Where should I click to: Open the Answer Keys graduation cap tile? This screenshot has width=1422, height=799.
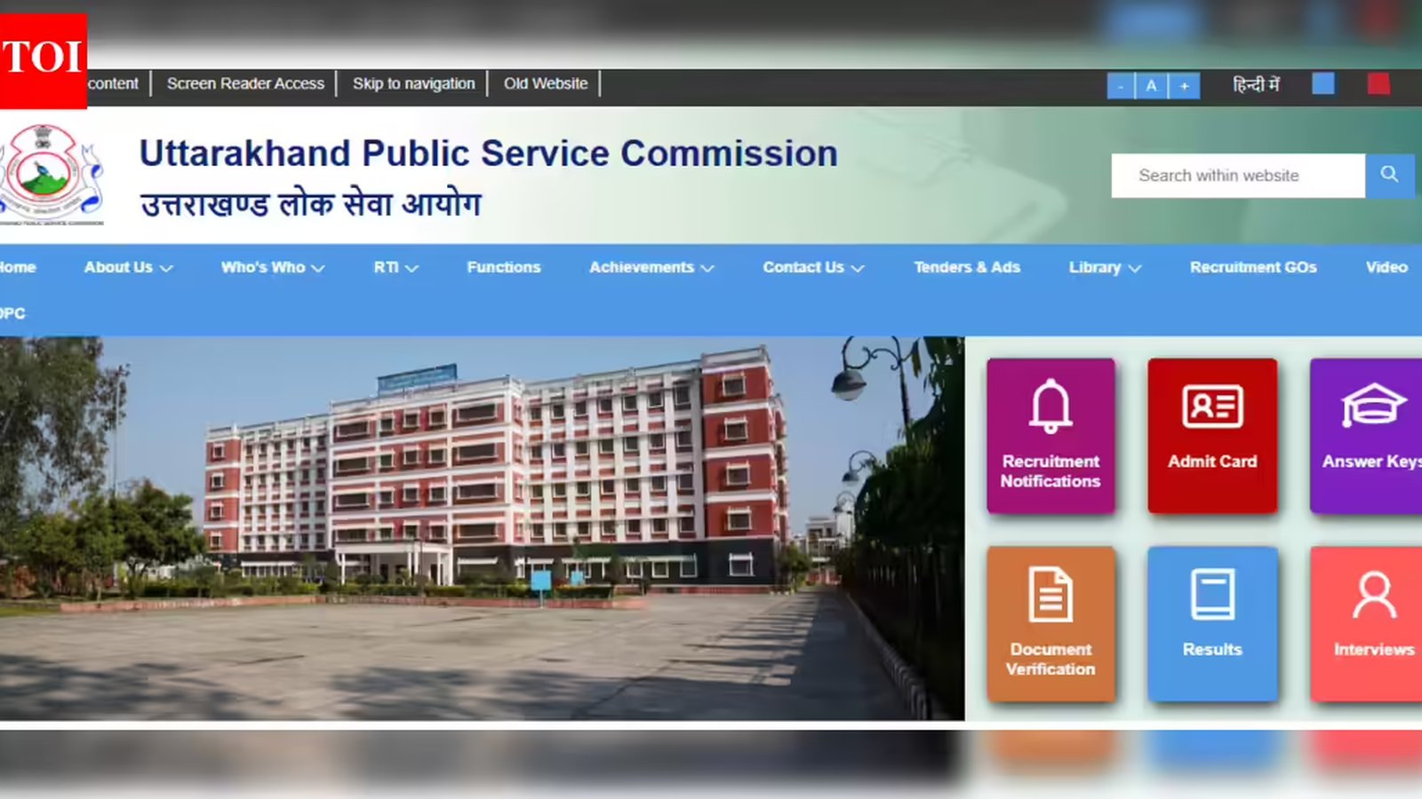click(1366, 436)
